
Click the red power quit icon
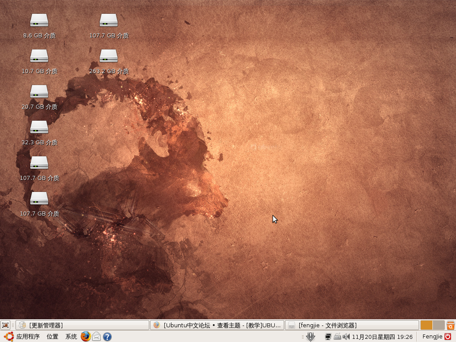coord(448,337)
